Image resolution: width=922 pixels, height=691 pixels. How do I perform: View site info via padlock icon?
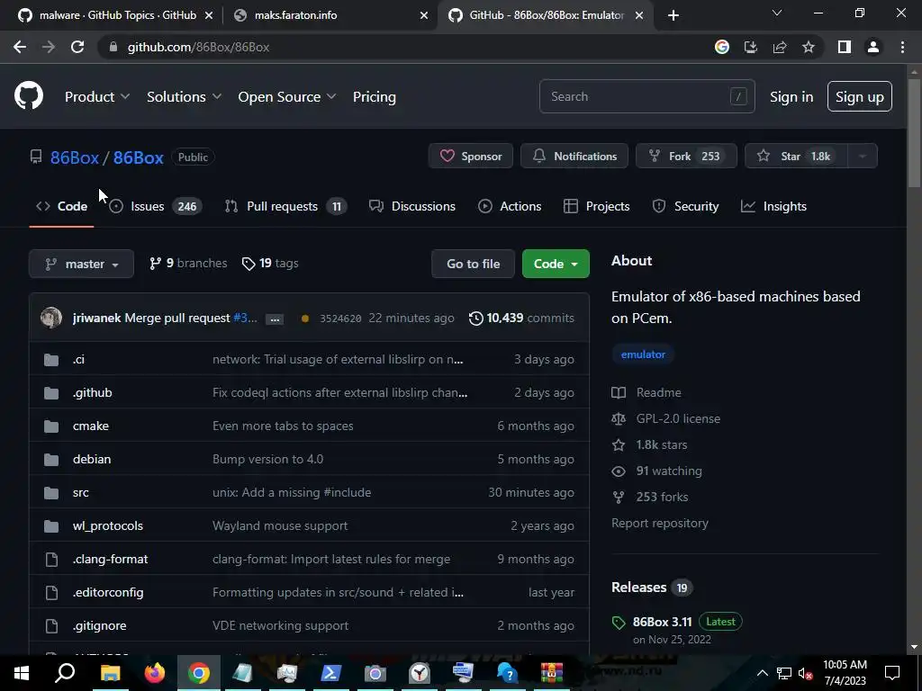(x=113, y=47)
